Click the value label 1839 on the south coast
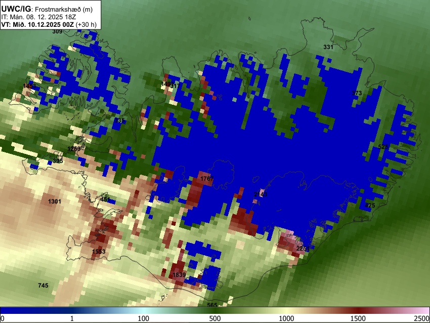 pyautogui.click(x=179, y=275)
